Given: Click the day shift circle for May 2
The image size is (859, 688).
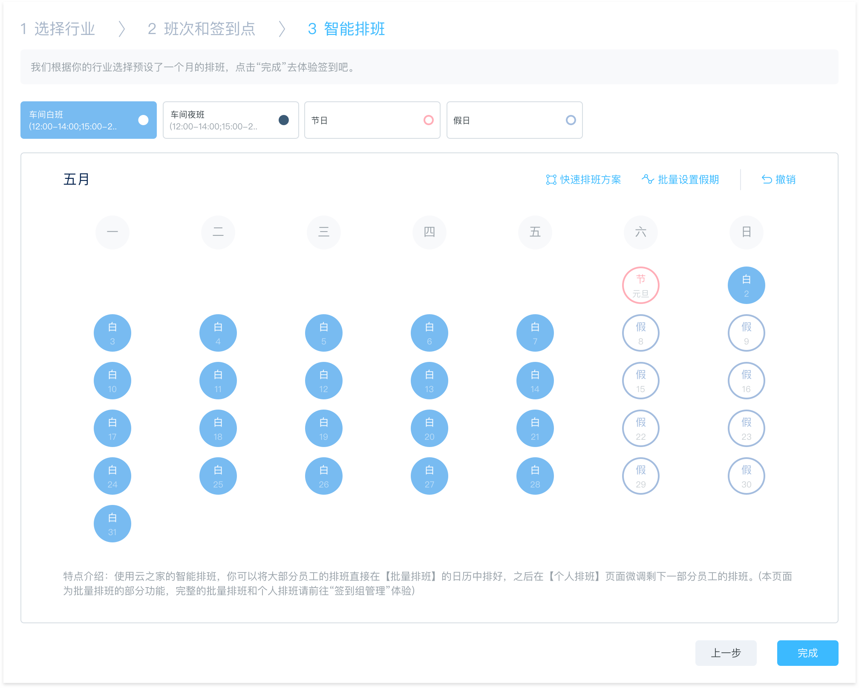Looking at the screenshot, I should [746, 285].
